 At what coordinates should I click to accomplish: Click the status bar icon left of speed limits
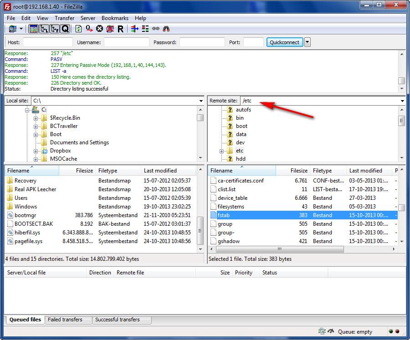[322, 331]
